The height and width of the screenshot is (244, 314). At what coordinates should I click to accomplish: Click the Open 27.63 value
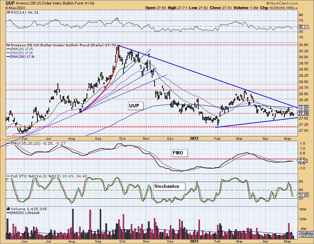tap(156, 8)
